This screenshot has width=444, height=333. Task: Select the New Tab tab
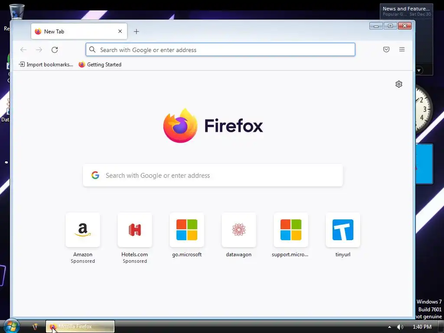(x=79, y=31)
